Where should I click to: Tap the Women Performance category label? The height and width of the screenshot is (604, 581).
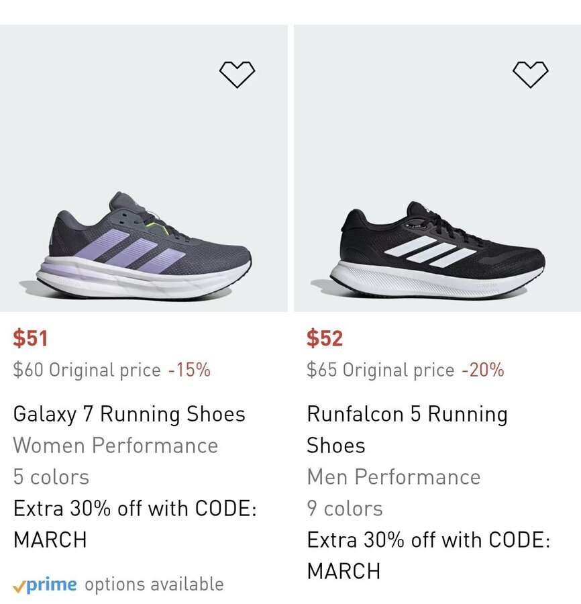click(115, 446)
